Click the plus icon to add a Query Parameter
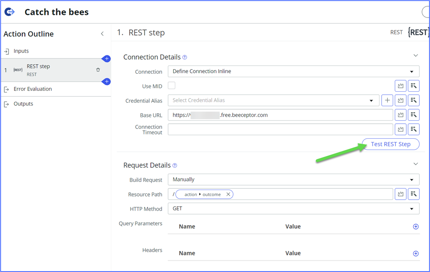430x272 pixels. pos(415,226)
